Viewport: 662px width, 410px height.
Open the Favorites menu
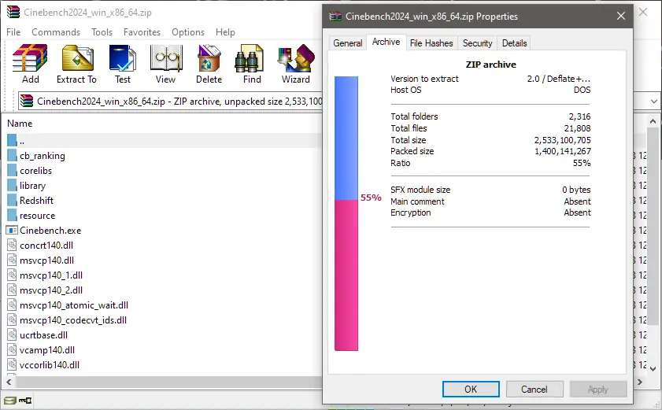pos(142,32)
